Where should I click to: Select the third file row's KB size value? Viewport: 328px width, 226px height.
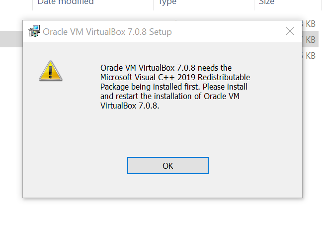point(311,56)
